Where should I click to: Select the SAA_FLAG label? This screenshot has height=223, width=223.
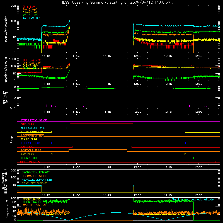(27, 147)
